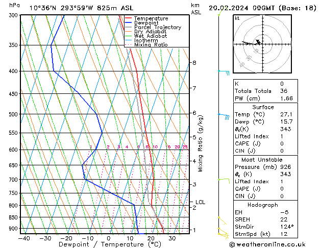
Task: Click the 'kt' label in hodograph
Action: pos(237,18)
